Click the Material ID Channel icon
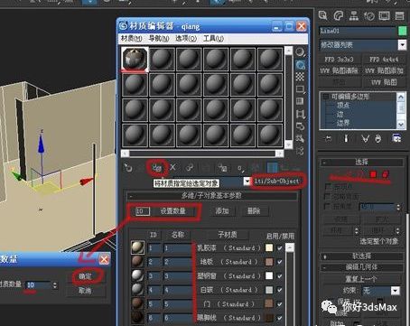The image size is (410, 326). (x=240, y=168)
